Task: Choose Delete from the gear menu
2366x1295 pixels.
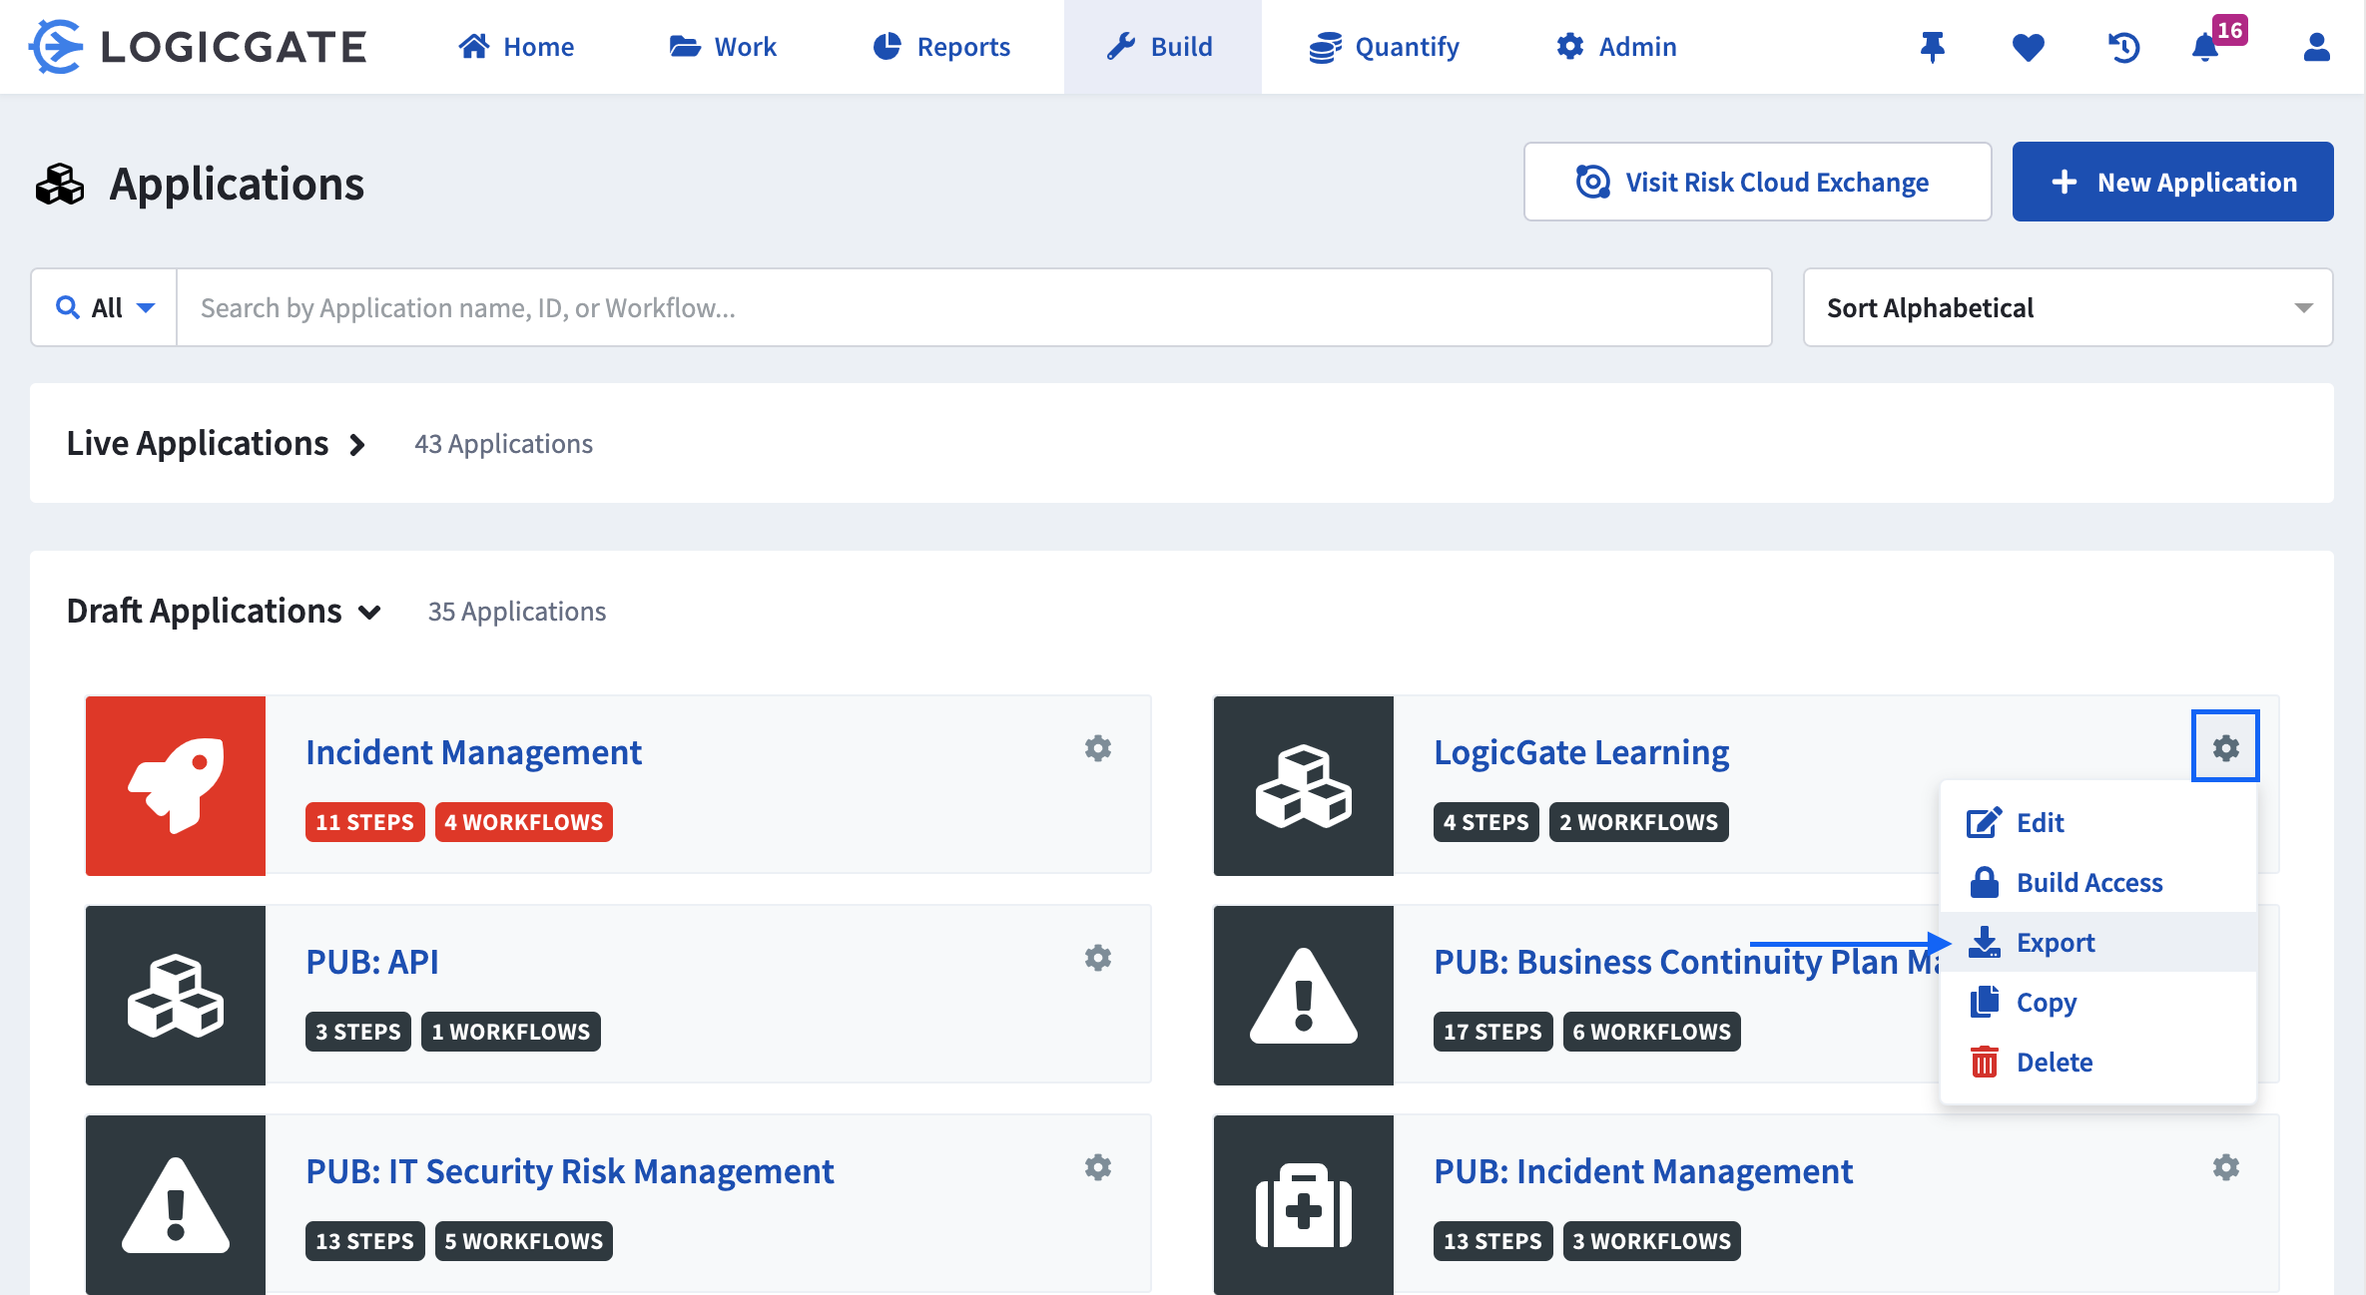Action: [2097, 1062]
